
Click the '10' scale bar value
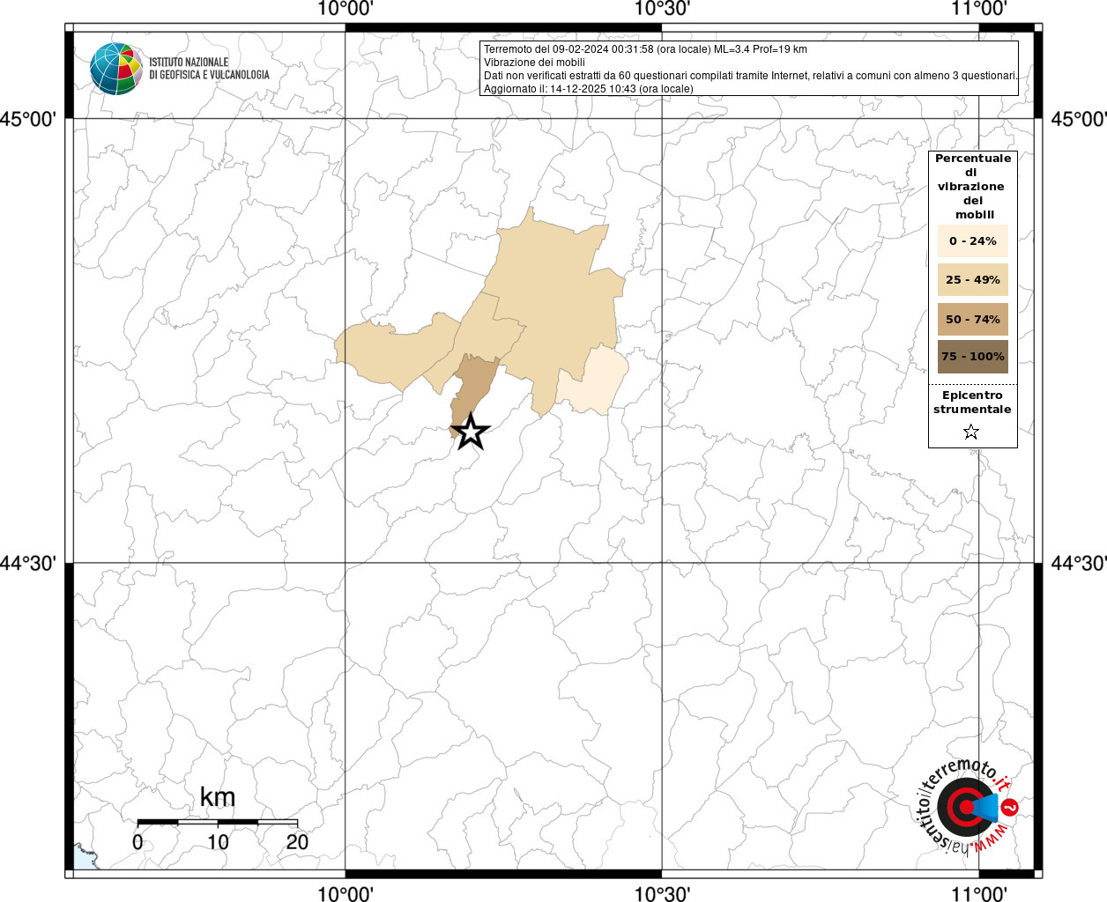pyautogui.click(x=218, y=842)
